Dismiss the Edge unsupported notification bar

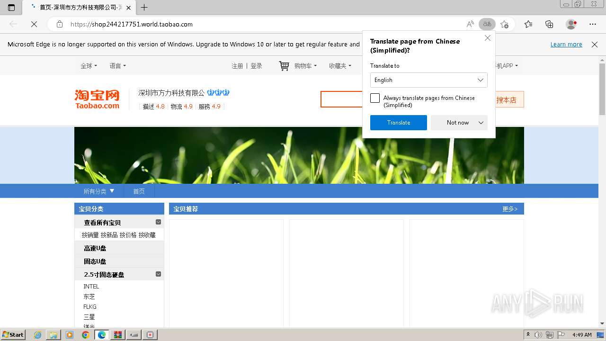click(x=595, y=44)
